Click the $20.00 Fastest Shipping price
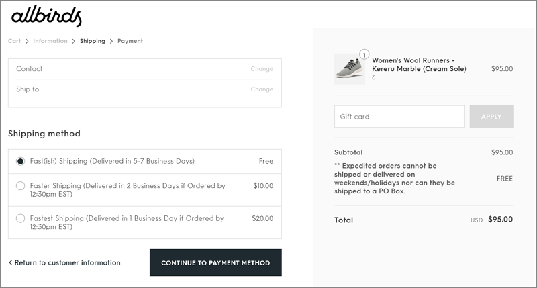This screenshot has height=288, width=537. pos(262,218)
